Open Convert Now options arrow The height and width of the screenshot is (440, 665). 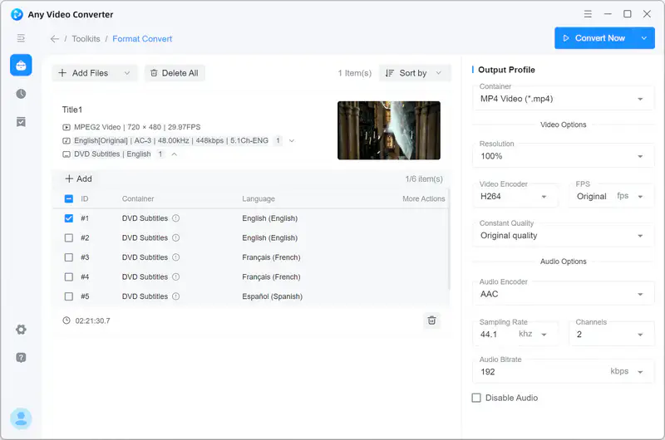pos(643,38)
